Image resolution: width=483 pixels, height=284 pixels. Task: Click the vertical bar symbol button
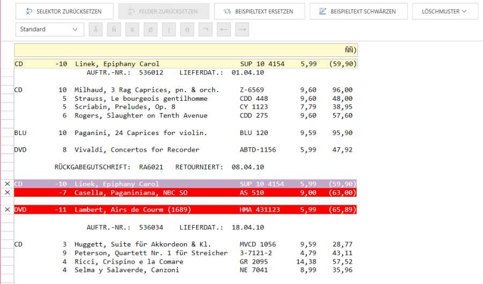click(x=169, y=29)
